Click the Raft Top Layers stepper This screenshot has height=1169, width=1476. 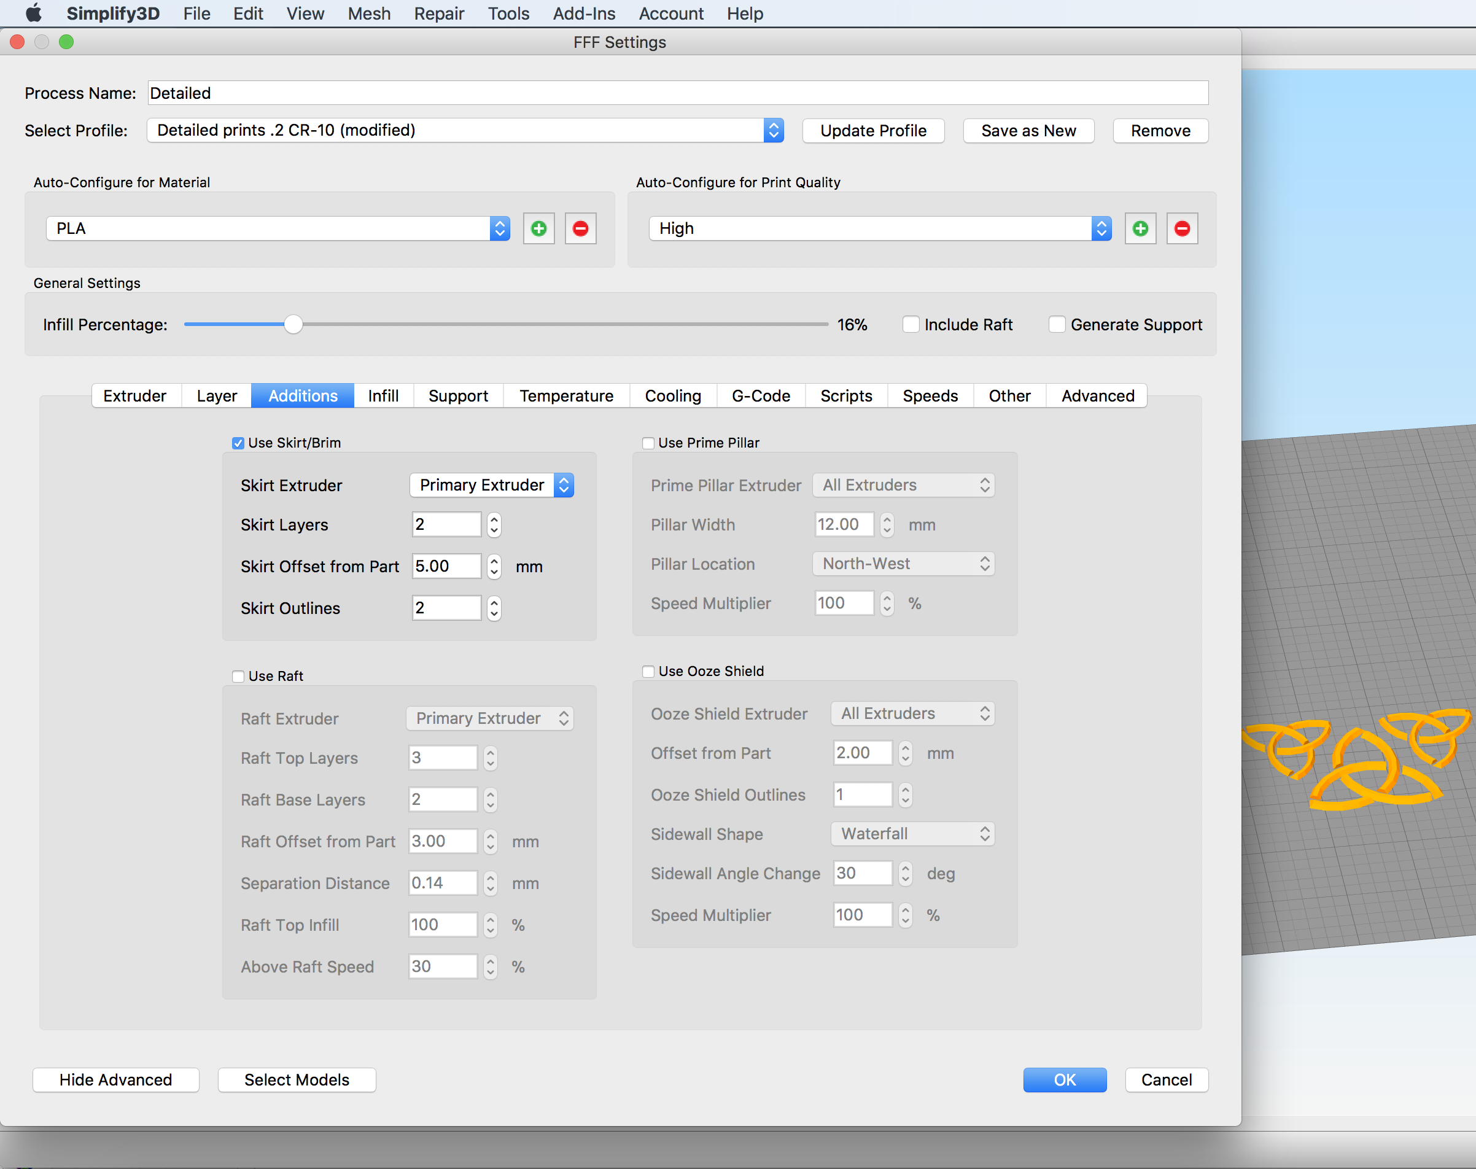[490, 758]
